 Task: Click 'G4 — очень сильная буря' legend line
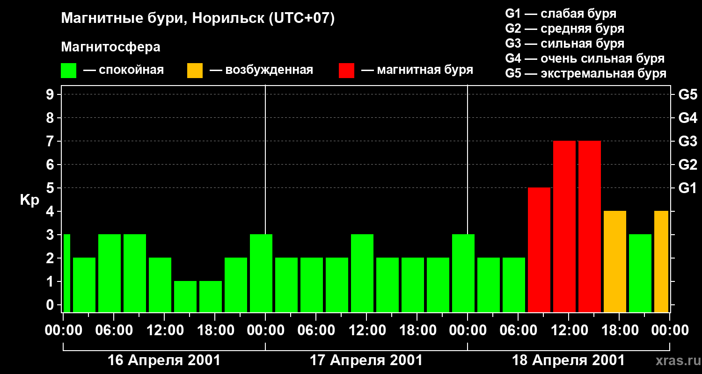[585, 58]
